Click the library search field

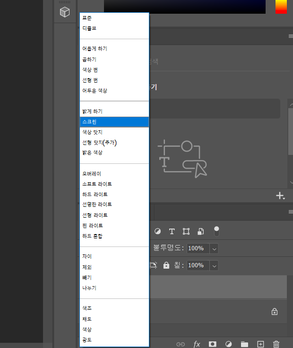click(219, 62)
